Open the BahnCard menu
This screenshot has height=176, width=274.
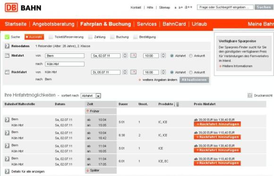pos(174,24)
